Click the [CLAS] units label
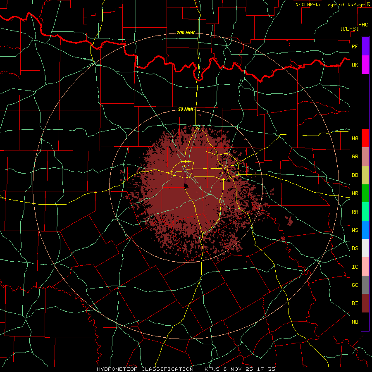The image size is (372, 372). (x=349, y=29)
